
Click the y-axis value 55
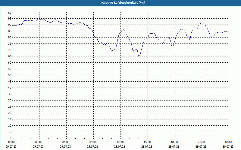10,69
